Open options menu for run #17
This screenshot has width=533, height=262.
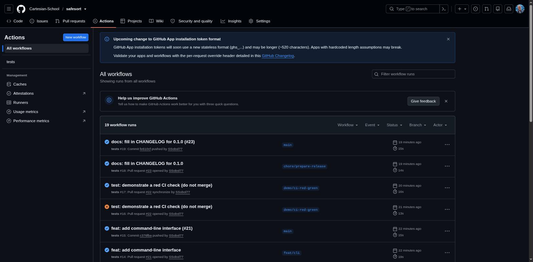tap(447, 188)
